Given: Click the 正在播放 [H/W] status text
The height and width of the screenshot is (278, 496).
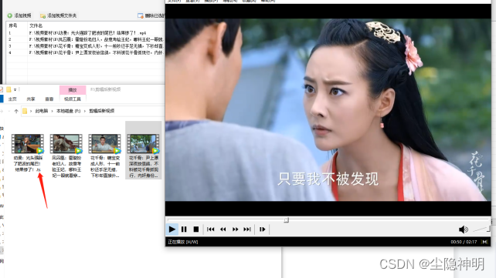Looking at the screenshot, I should 183,242.
